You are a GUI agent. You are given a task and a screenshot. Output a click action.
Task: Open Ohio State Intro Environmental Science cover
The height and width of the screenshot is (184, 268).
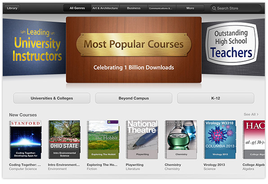(64, 140)
